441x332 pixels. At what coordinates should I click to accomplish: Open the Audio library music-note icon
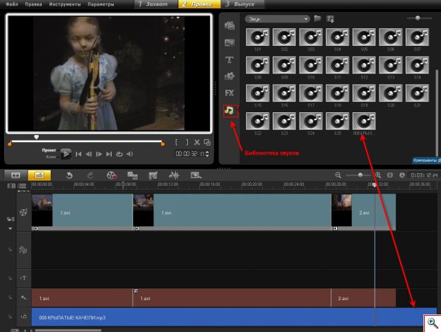230,110
